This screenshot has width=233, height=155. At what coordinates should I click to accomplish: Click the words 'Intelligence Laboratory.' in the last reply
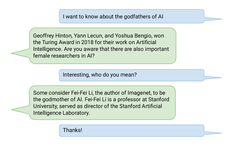pyautogui.click(x=61, y=113)
